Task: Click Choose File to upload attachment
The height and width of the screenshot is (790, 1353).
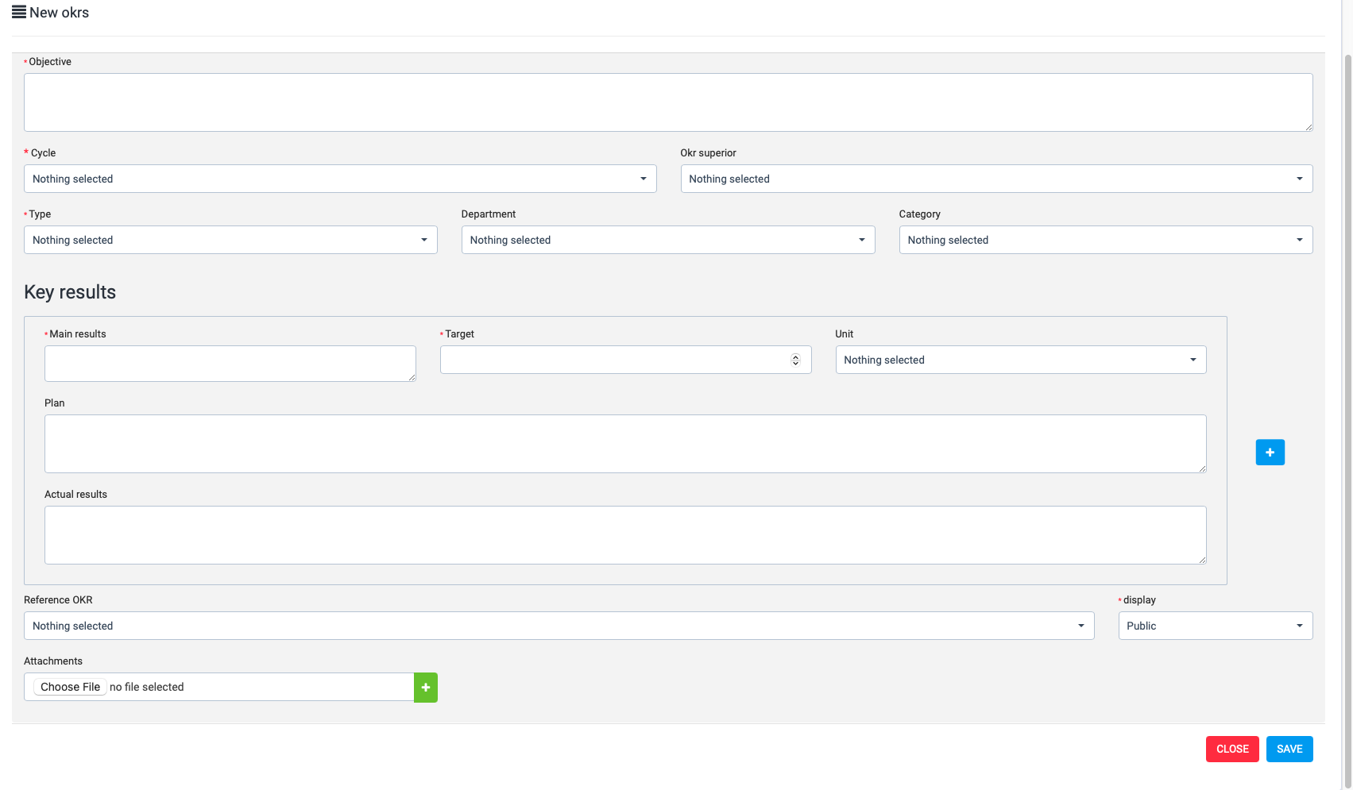Action: tap(71, 687)
